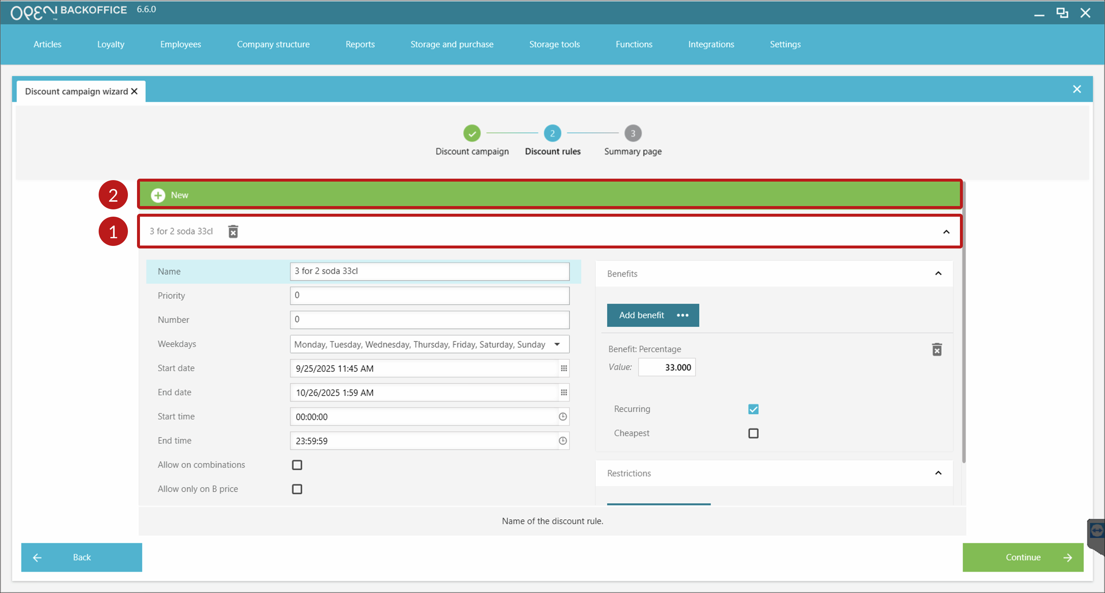Delete the Percentage benefit trash icon
This screenshot has height=593, width=1105.
pos(937,349)
